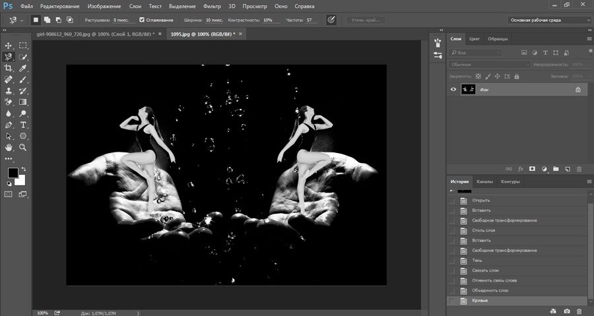Choose the Hand tool

9,147
